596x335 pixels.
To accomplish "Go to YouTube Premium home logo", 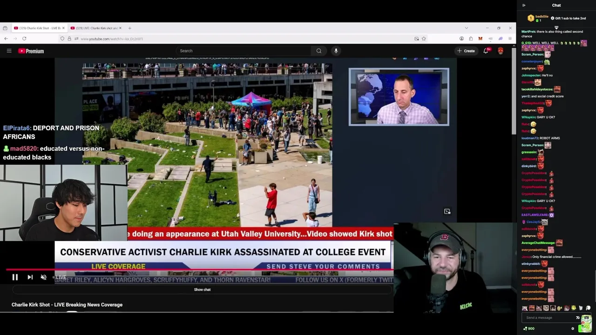I will point(31,51).
